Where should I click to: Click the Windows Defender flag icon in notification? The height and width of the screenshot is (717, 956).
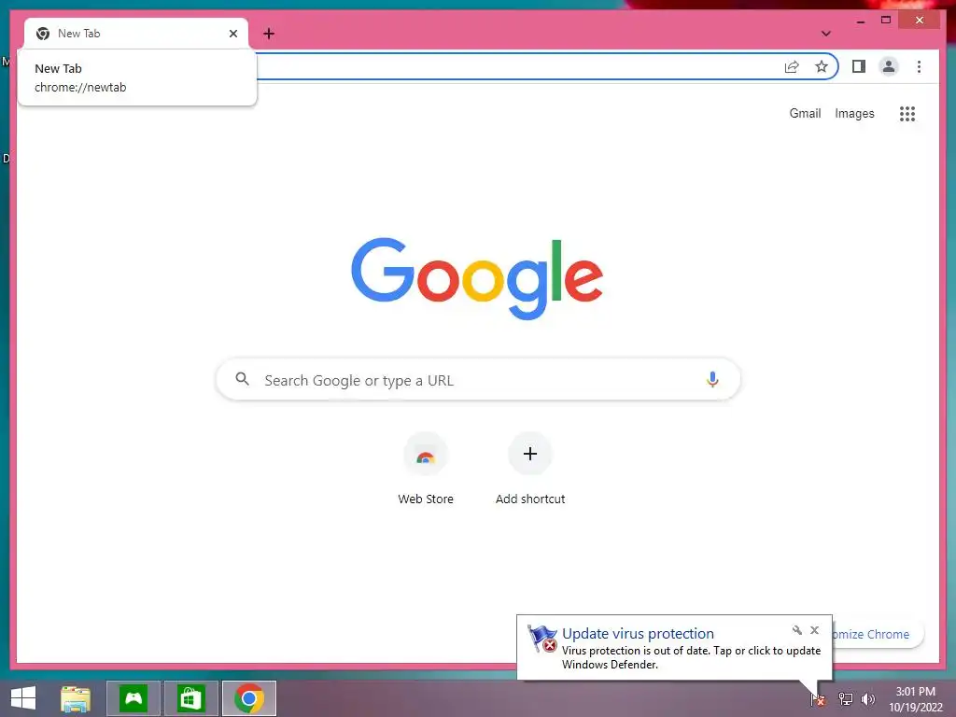(542, 639)
